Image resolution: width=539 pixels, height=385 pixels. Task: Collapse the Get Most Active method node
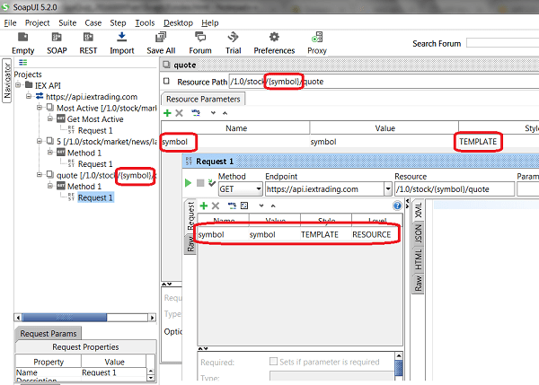[50, 118]
